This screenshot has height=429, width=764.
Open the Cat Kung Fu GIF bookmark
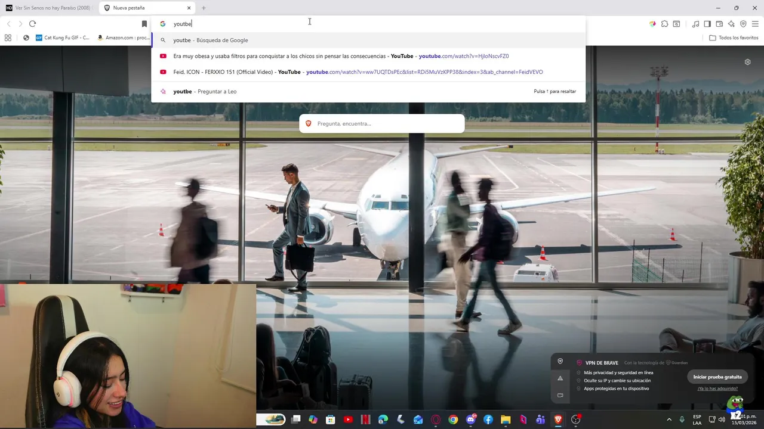[63, 38]
